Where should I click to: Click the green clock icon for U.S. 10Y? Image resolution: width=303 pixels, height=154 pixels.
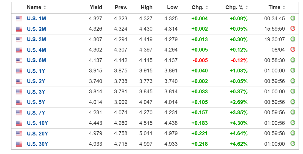coord(293,122)
